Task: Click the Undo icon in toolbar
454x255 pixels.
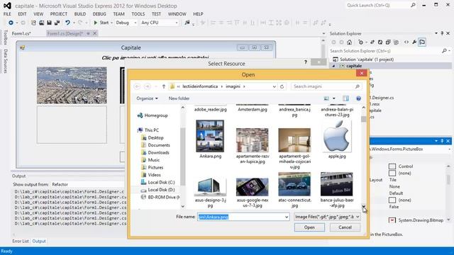Action: click(x=67, y=23)
